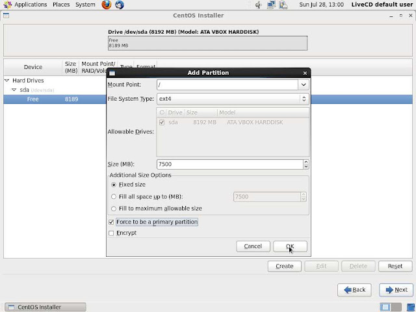
Task: Click the Add Partition dialog window icon
Action: (x=112, y=73)
